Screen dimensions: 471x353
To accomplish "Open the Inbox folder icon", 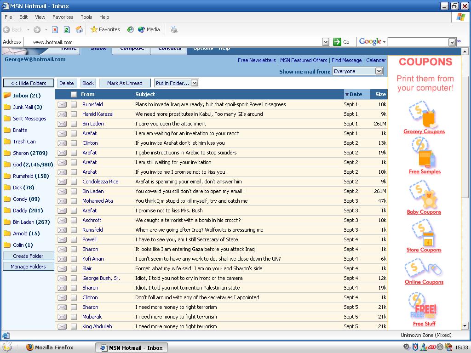I will [7, 96].
